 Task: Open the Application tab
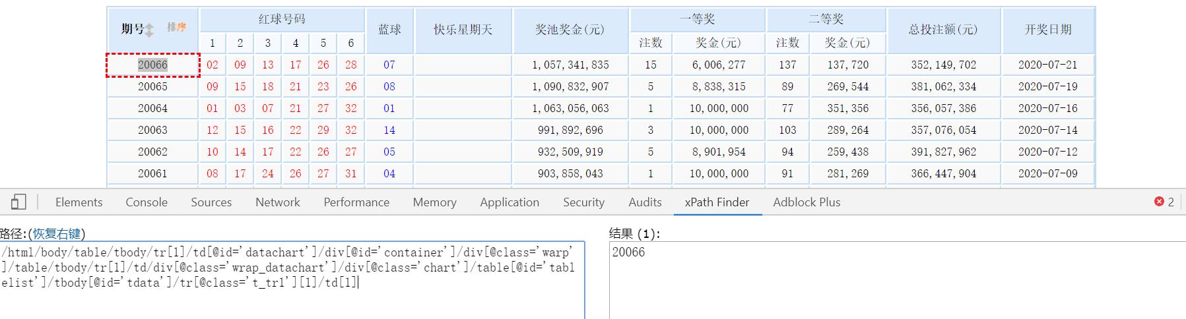510,202
